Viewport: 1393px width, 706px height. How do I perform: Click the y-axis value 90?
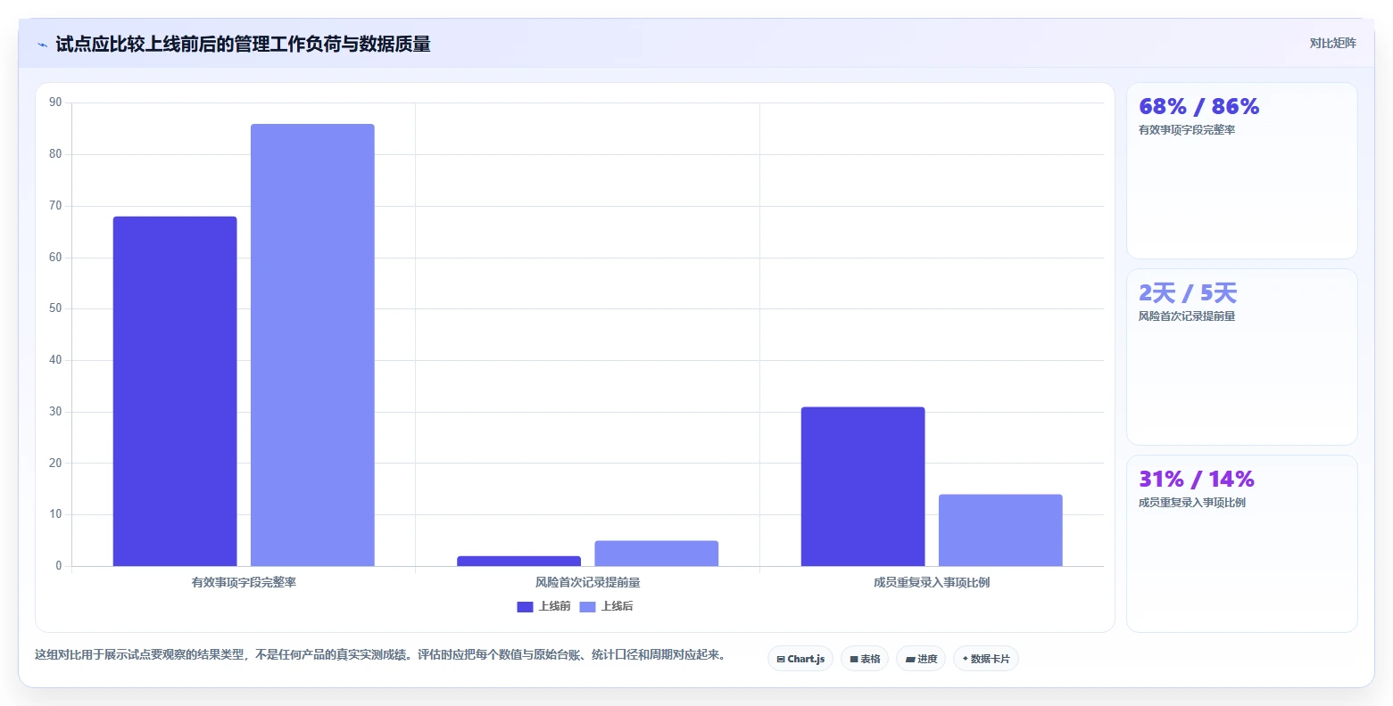[56, 103]
